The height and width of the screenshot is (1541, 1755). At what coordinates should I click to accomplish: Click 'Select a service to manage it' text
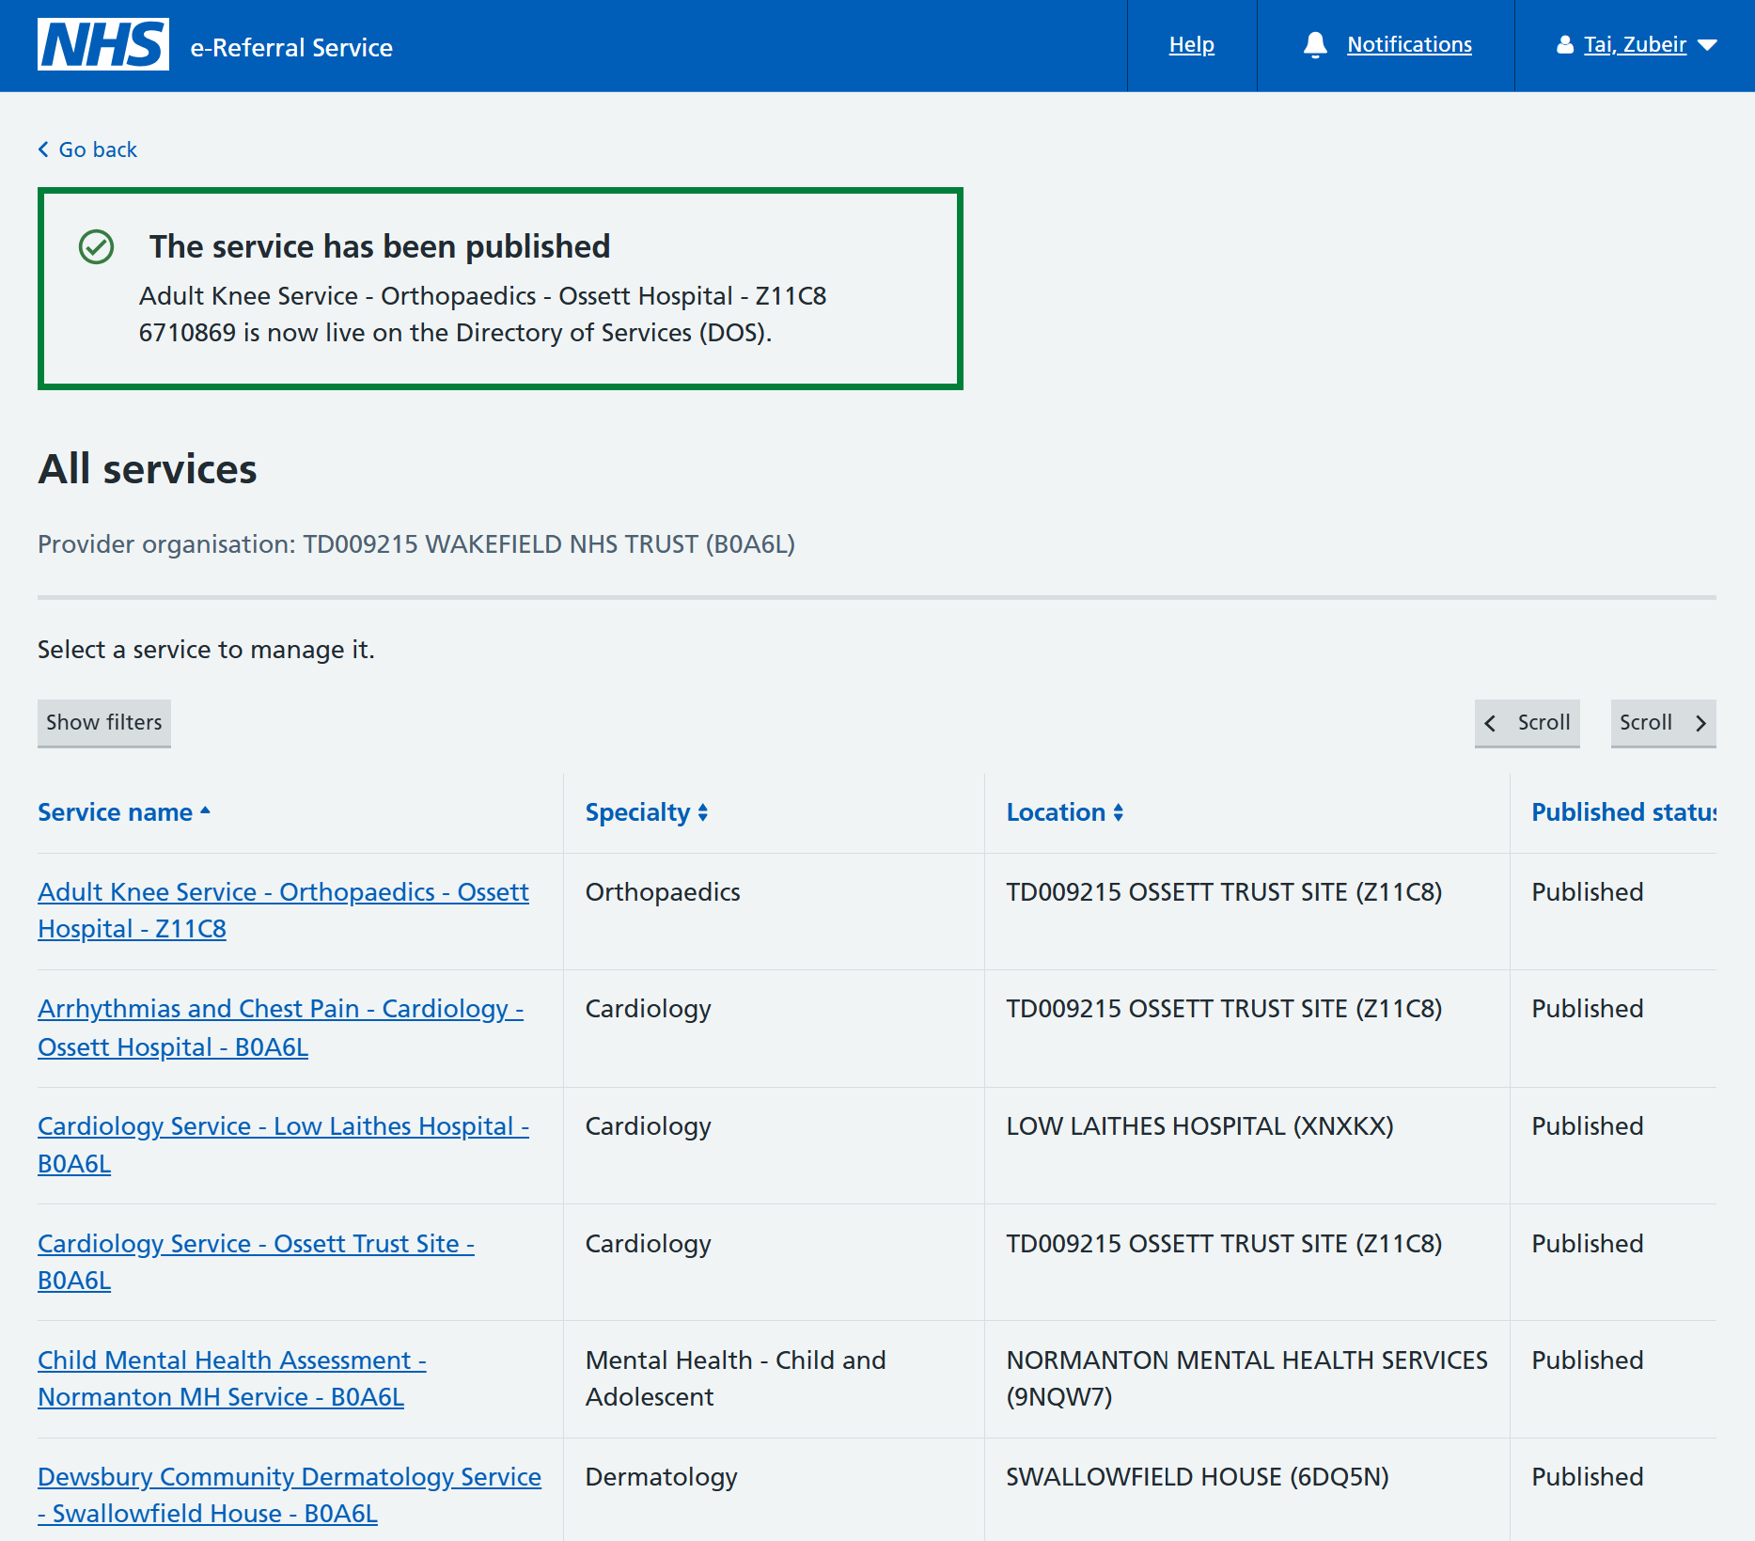coord(207,650)
